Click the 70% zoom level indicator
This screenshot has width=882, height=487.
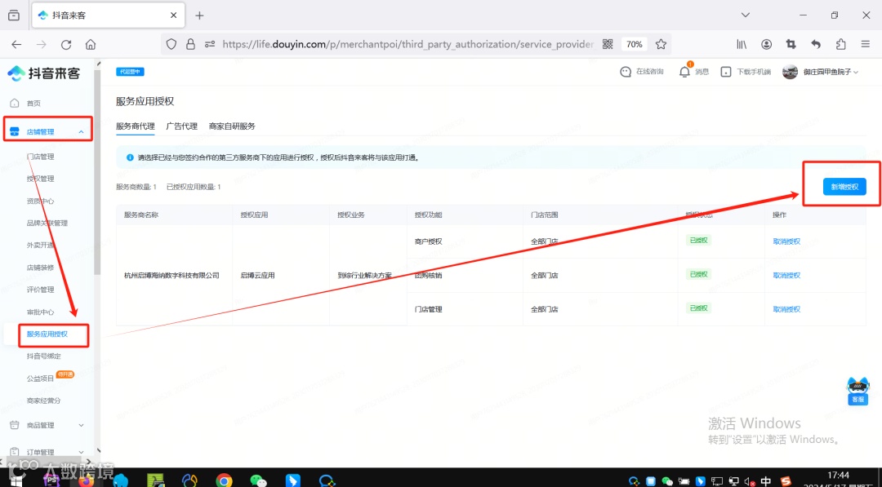pyautogui.click(x=635, y=44)
